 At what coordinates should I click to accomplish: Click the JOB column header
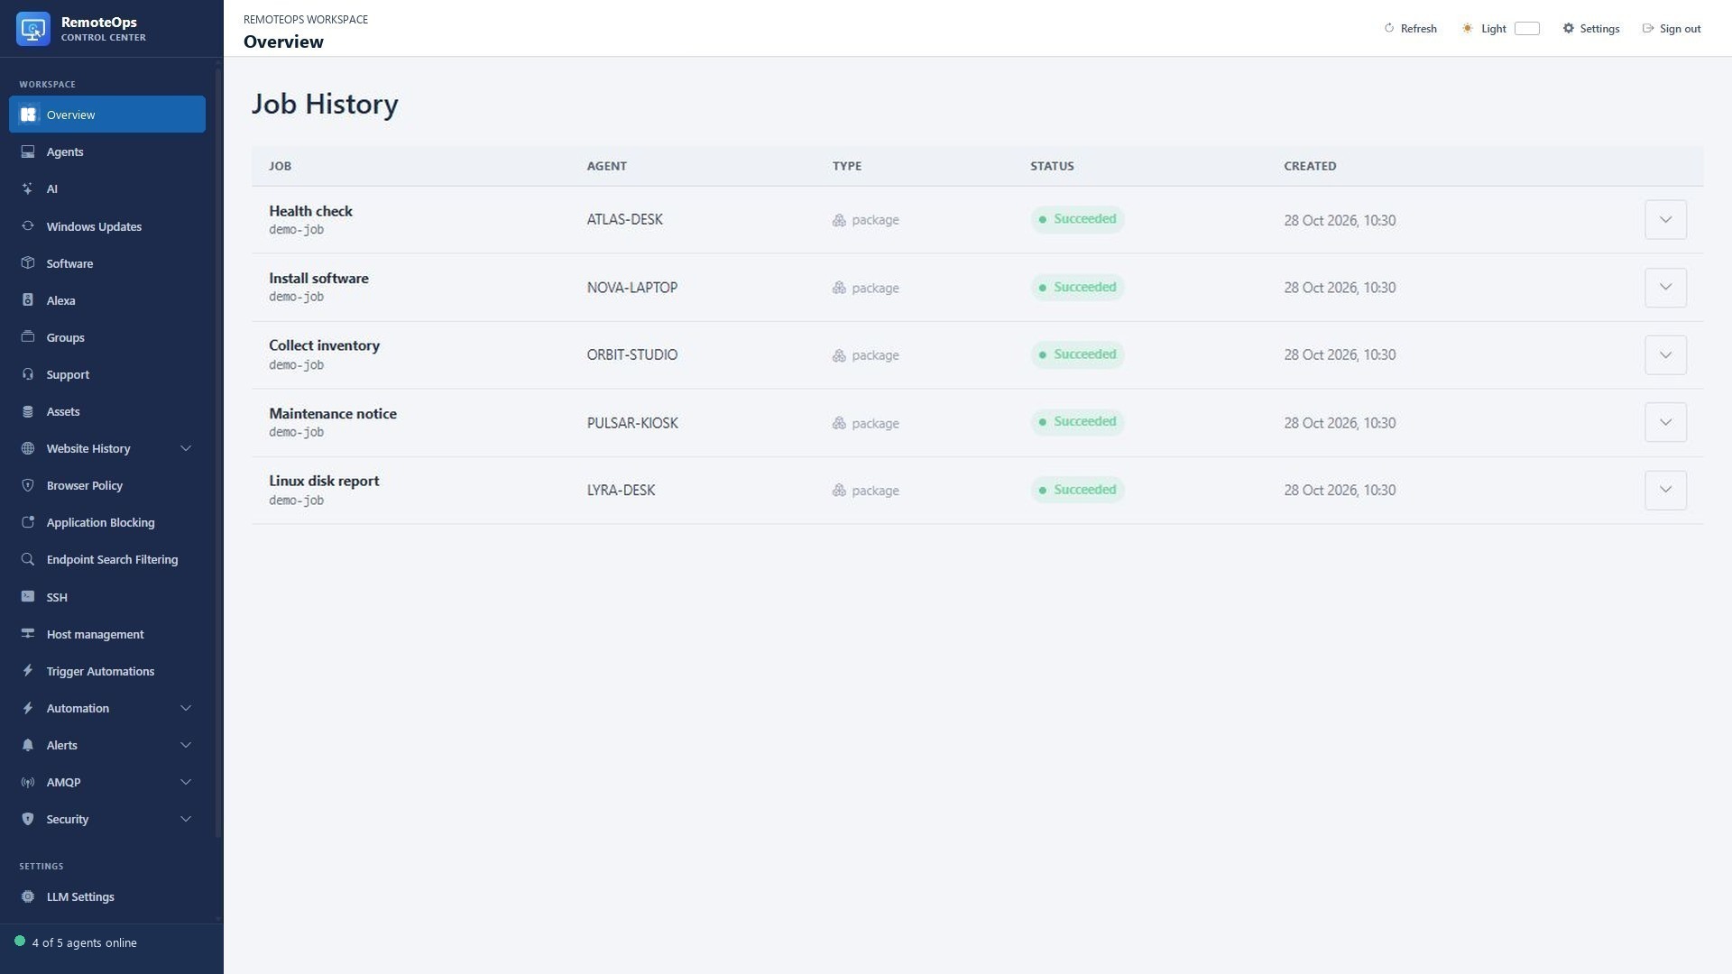pyautogui.click(x=280, y=166)
